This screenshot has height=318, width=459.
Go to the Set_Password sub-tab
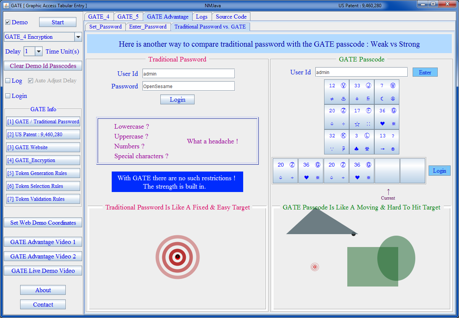click(106, 27)
